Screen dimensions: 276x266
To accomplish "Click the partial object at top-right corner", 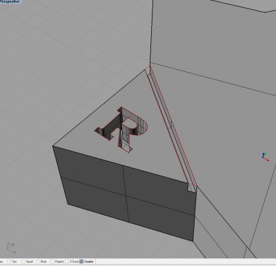I will 244,5.
